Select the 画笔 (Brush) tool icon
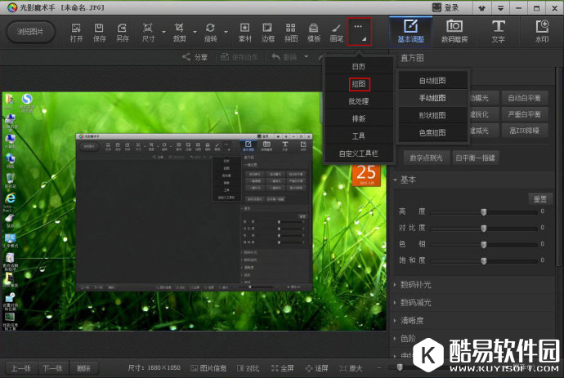564x378 pixels. (x=336, y=32)
